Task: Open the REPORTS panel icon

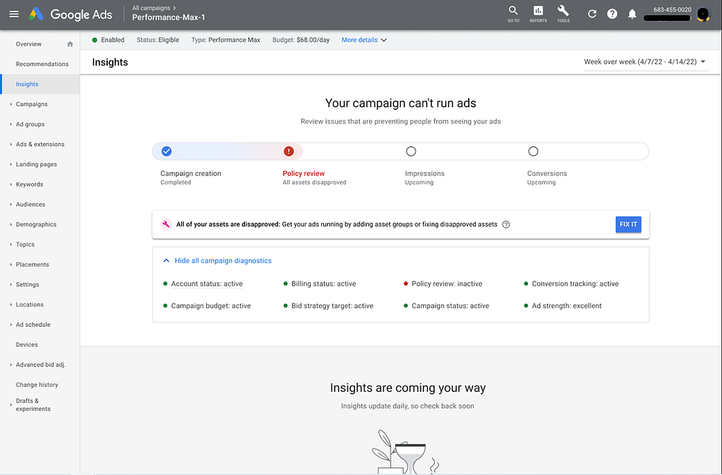Action: pyautogui.click(x=538, y=13)
